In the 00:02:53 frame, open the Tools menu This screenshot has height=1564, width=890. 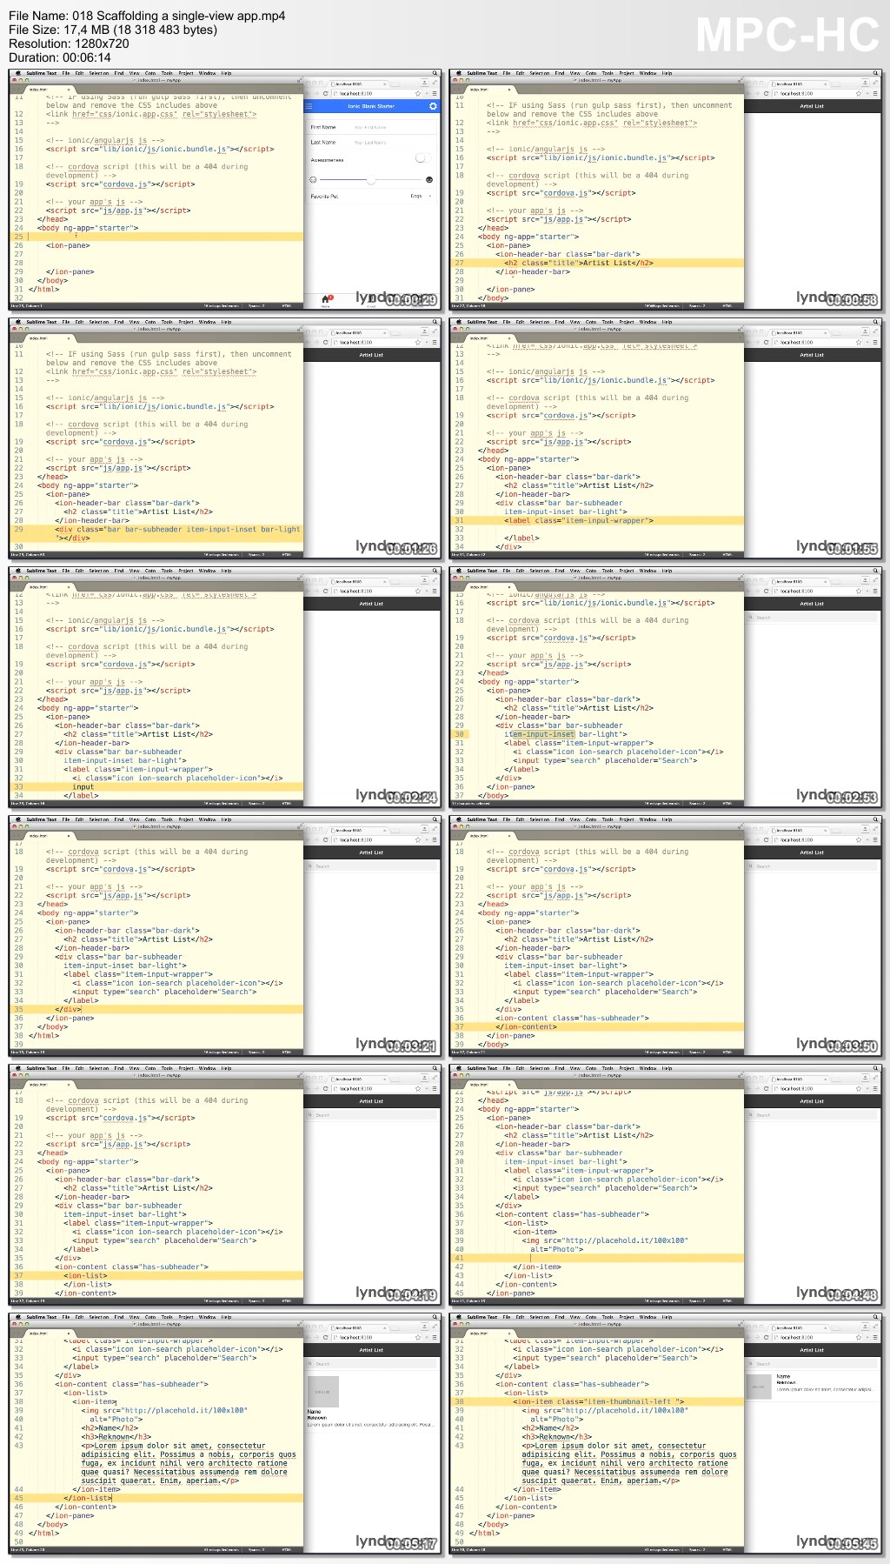tap(608, 571)
